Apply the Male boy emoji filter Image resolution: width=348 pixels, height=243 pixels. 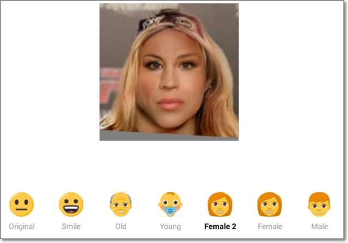(x=319, y=204)
